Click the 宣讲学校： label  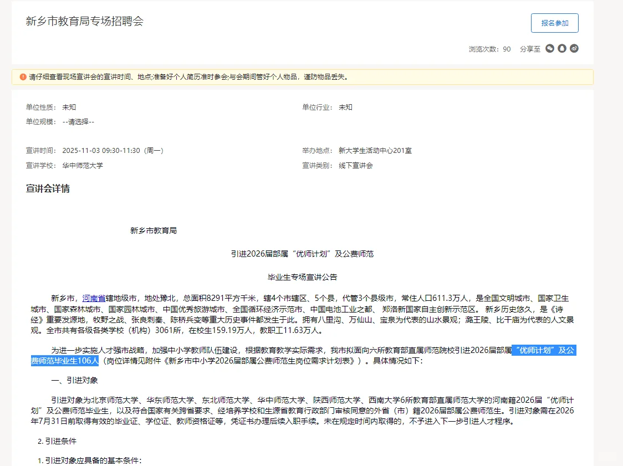click(x=42, y=166)
